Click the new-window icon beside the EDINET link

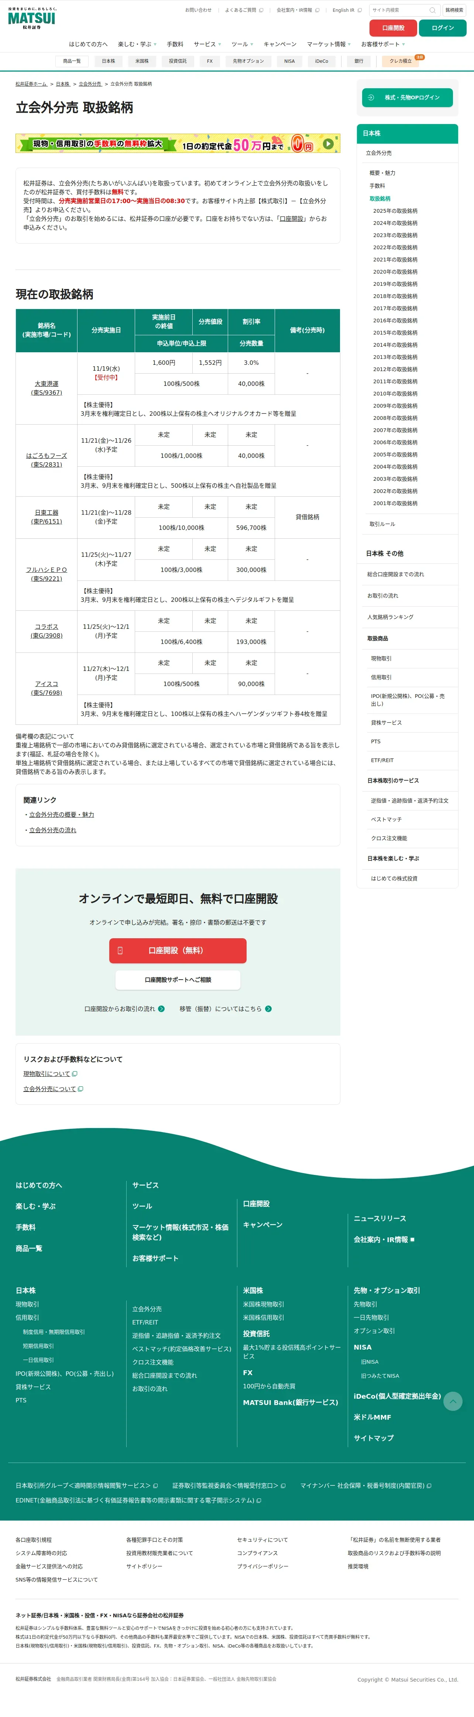click(259, 1500)
